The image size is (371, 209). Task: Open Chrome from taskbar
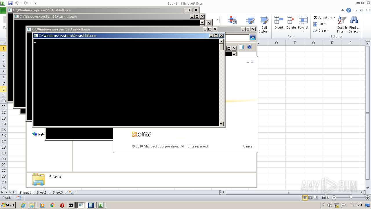pyautogui.click(x=52, y=205)
